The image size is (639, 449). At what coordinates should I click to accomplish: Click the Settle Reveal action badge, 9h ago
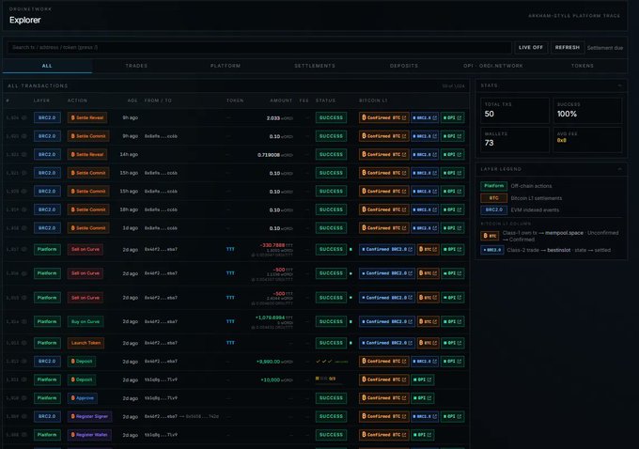87,117
